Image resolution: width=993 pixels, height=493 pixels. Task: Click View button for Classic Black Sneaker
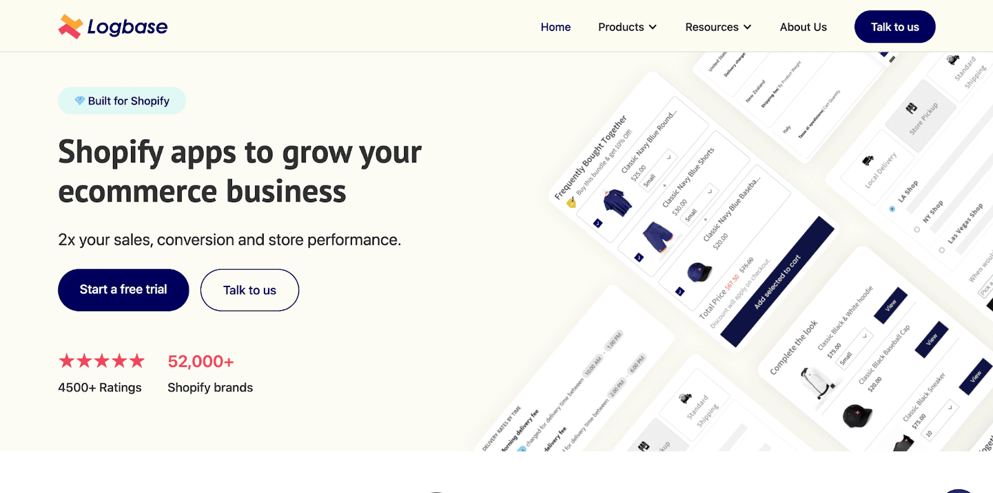pyautogui.click(x=976, y=376)
